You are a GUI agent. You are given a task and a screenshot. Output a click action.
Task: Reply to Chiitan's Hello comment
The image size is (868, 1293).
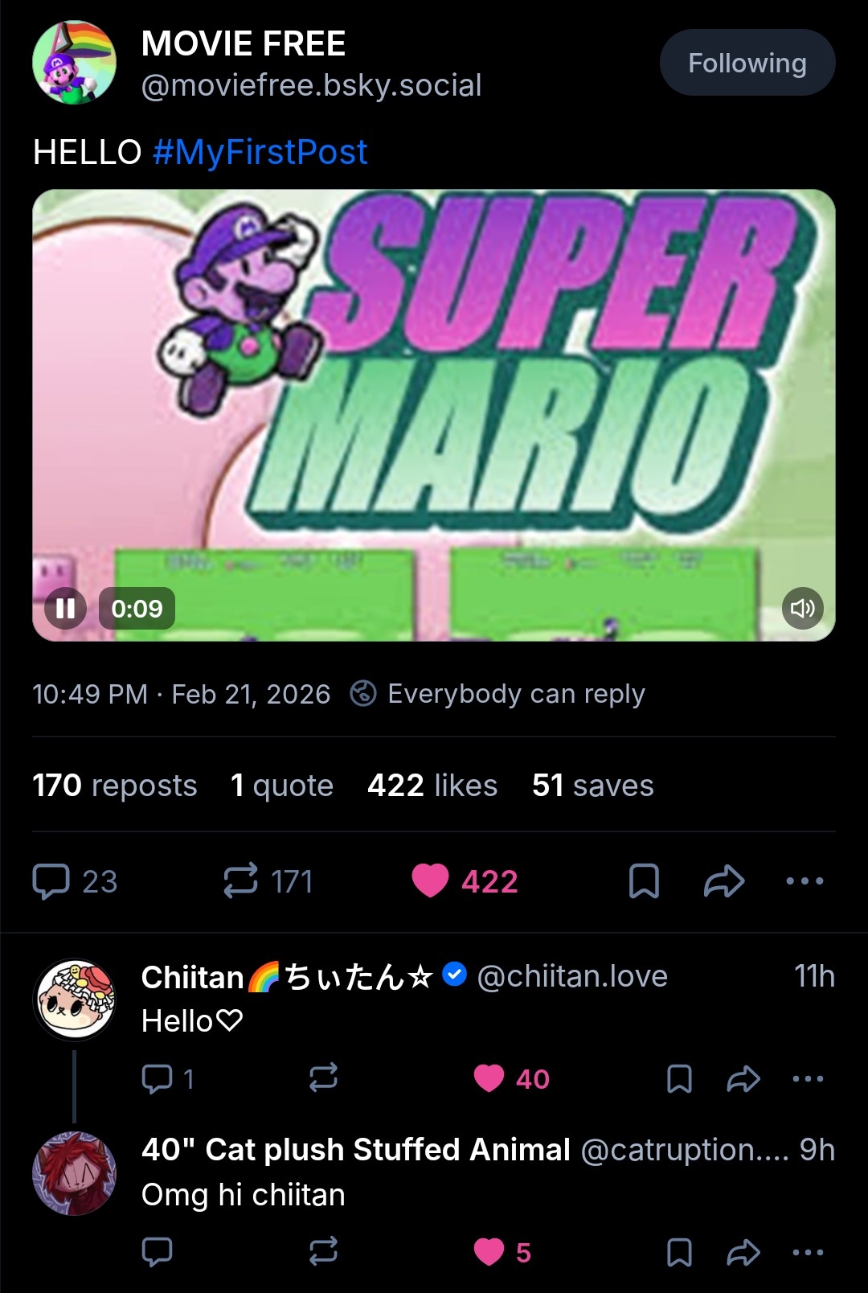tap(158, 1079)
